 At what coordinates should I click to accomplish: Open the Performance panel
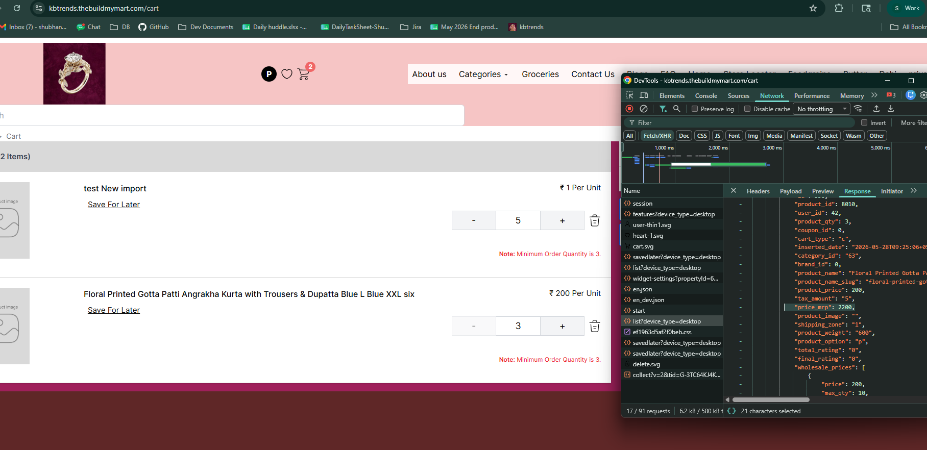point(812,95)
